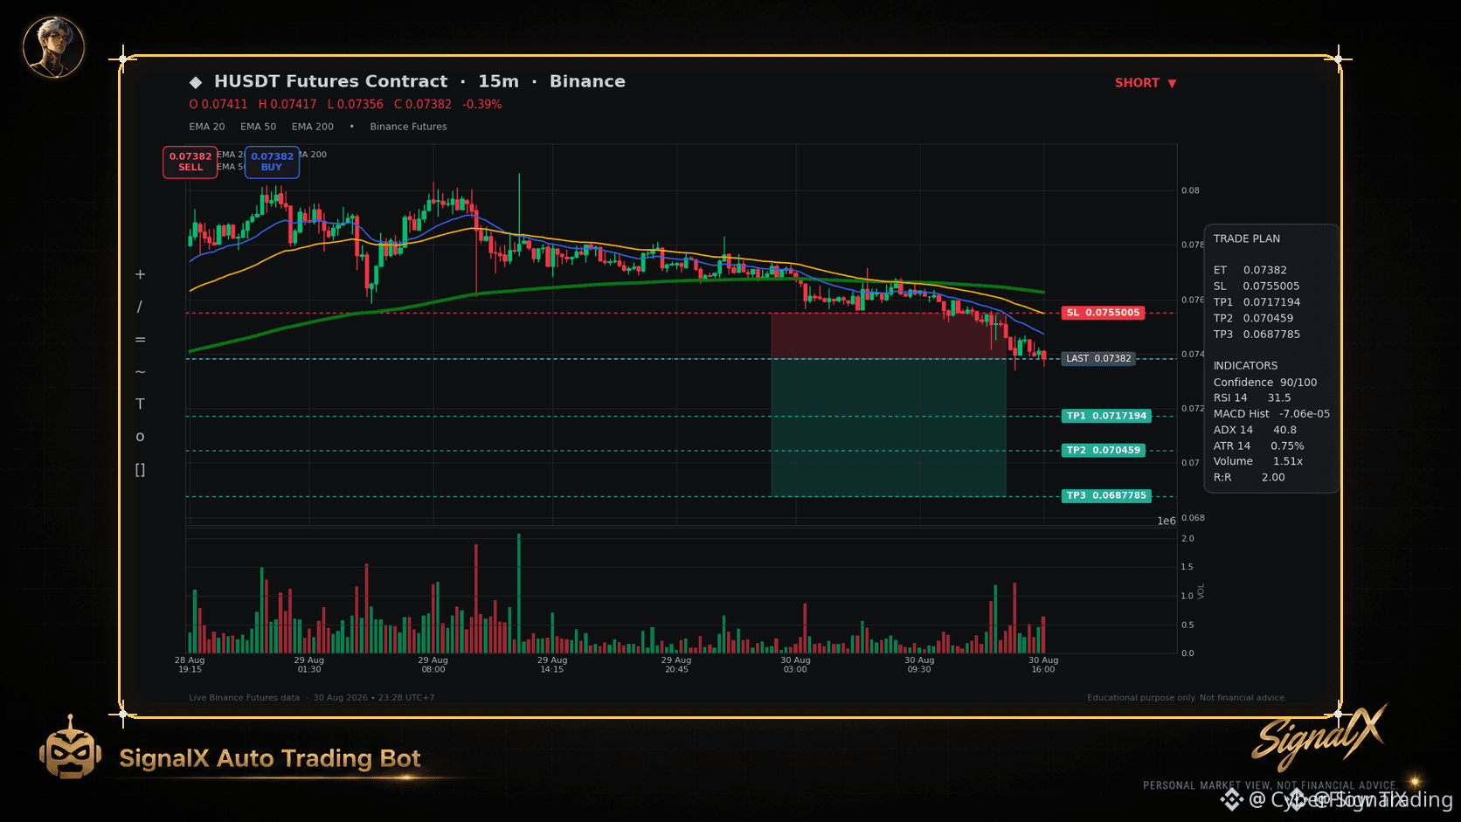This screenshot has height=822, width=1461.
Task: Click the ET 0.07382 row in Trade Plan
Action: click(x=1250, y=270)
